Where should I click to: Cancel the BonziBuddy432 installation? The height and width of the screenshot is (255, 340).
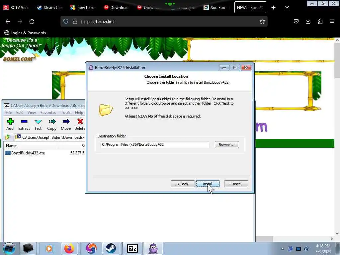click(236, 184)
